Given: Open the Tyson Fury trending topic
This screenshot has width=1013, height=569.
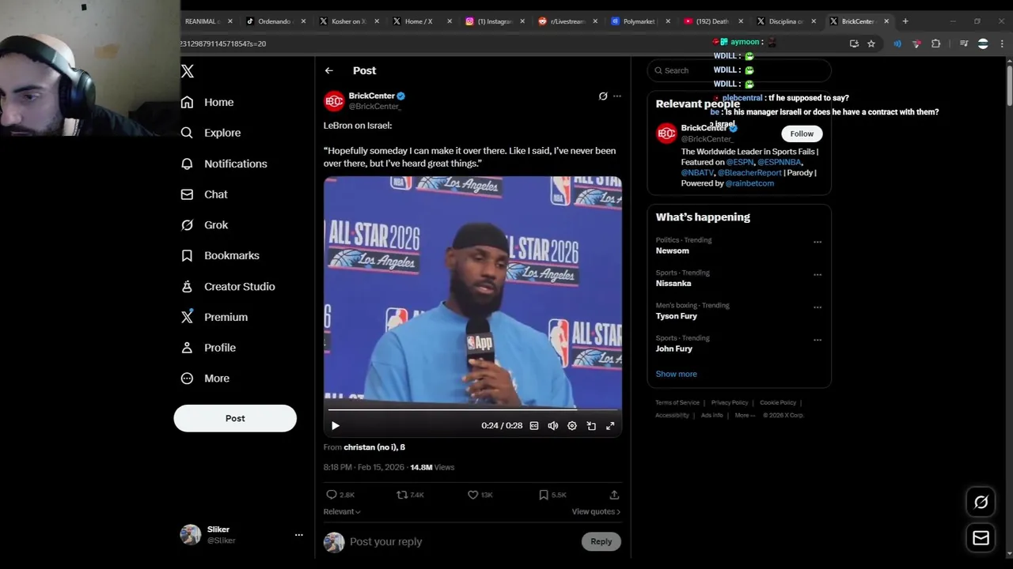Looking at the screenshot, I should (x=676, y=316).
